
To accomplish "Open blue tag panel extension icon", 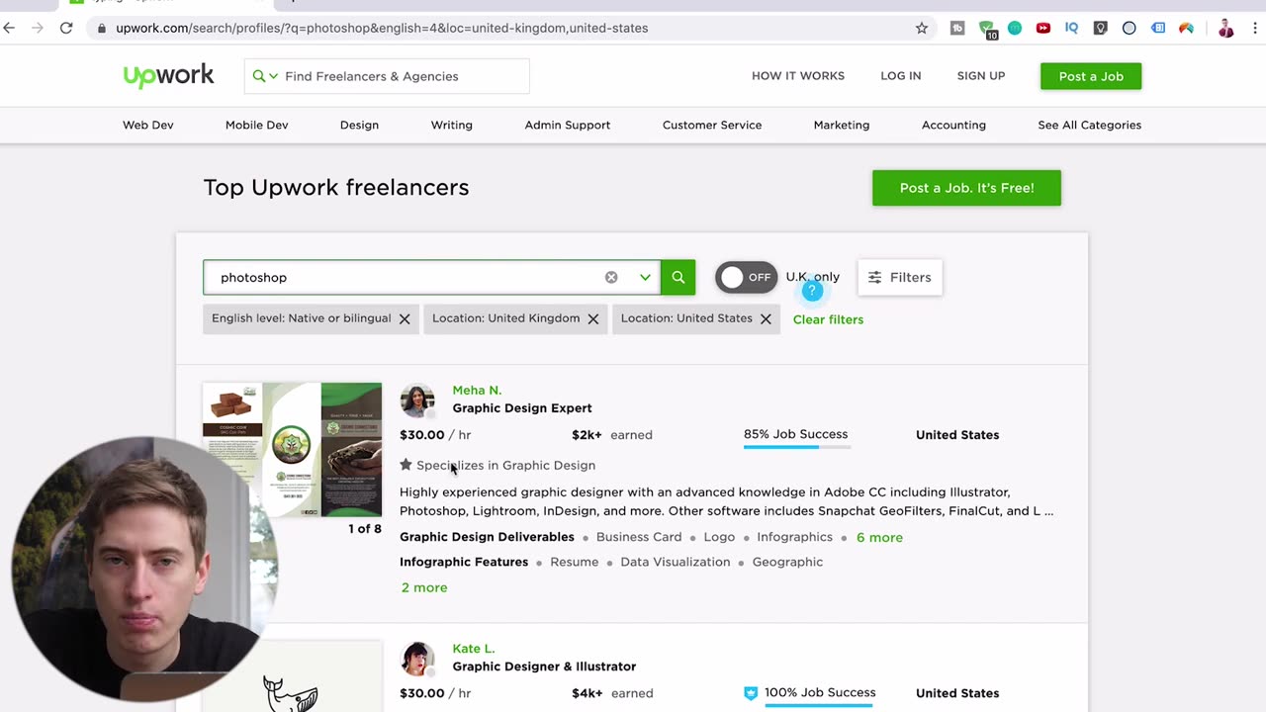I will [1158, 28].
